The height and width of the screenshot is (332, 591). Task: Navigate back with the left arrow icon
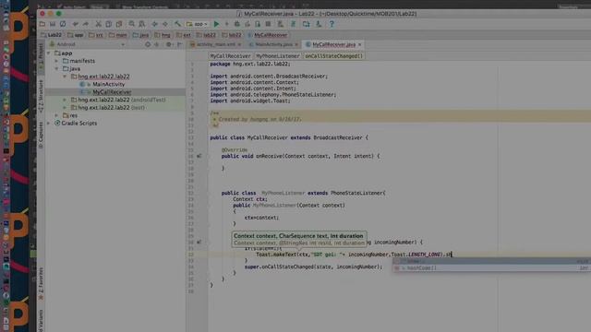pos(154,24)
